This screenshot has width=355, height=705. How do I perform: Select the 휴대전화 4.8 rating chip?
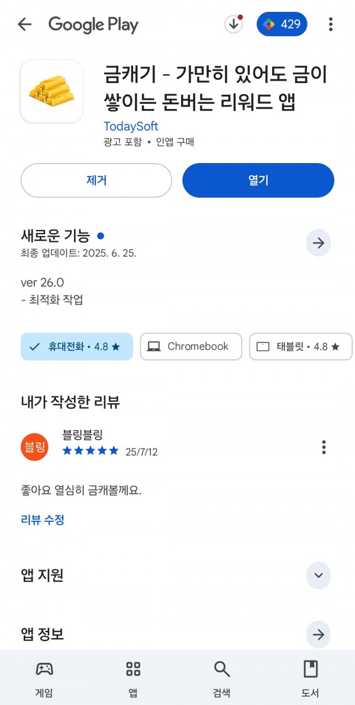coord(77,347)
